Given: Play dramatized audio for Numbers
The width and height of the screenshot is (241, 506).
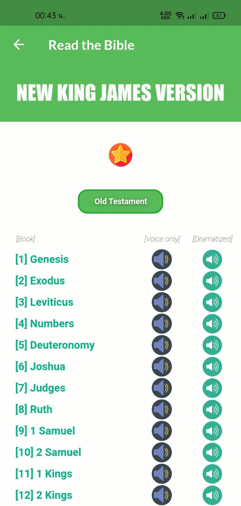Looking at the screenshot, I should point(212,324).
